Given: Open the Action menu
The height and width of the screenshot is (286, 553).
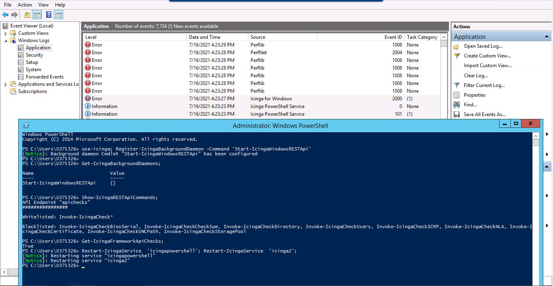Looking at the screenshot, I should click(25, 4).
